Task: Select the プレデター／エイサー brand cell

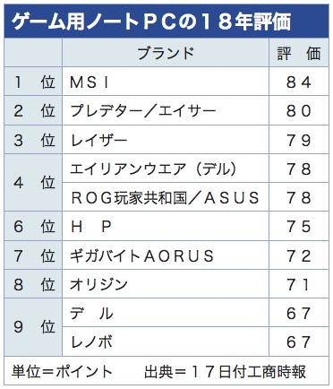Action: (166, 110)
